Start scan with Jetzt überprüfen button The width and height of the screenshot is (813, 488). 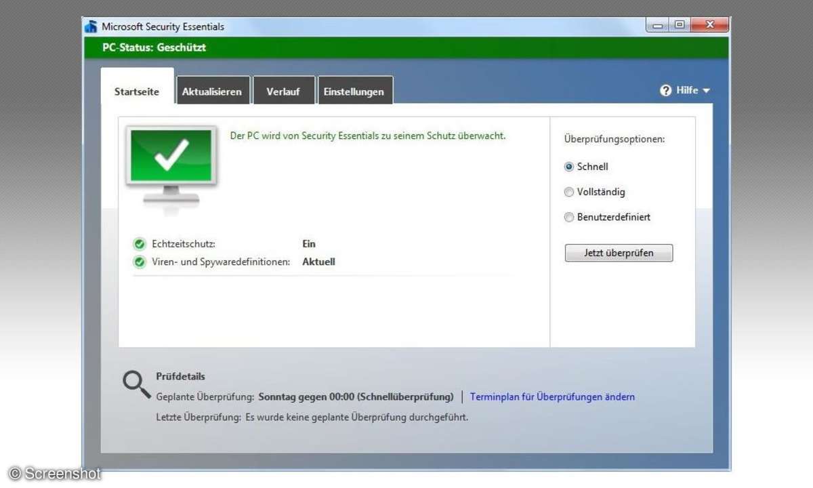619,253
